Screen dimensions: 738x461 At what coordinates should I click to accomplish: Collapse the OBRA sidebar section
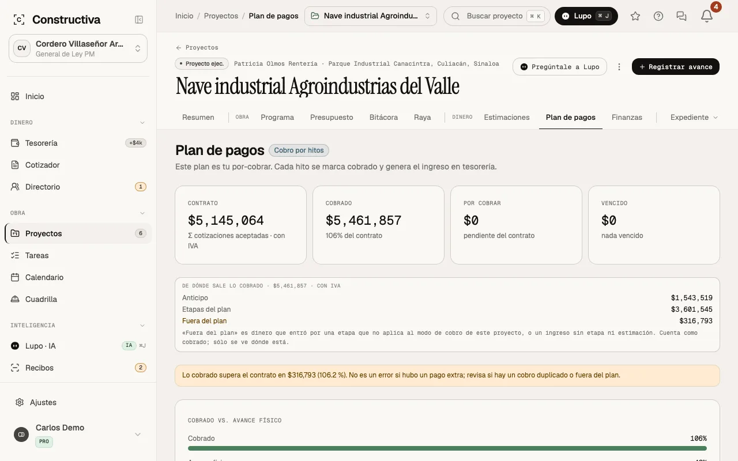tap(142, 213)
